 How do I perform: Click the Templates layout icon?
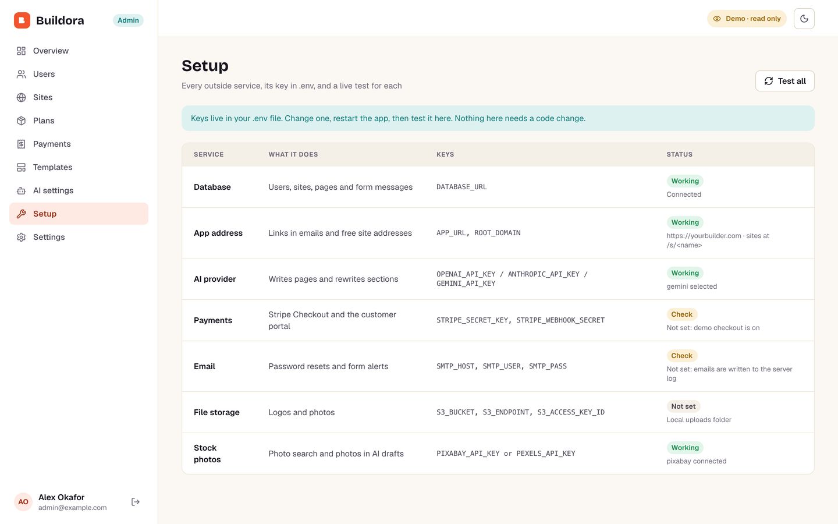tap(22, 167)
